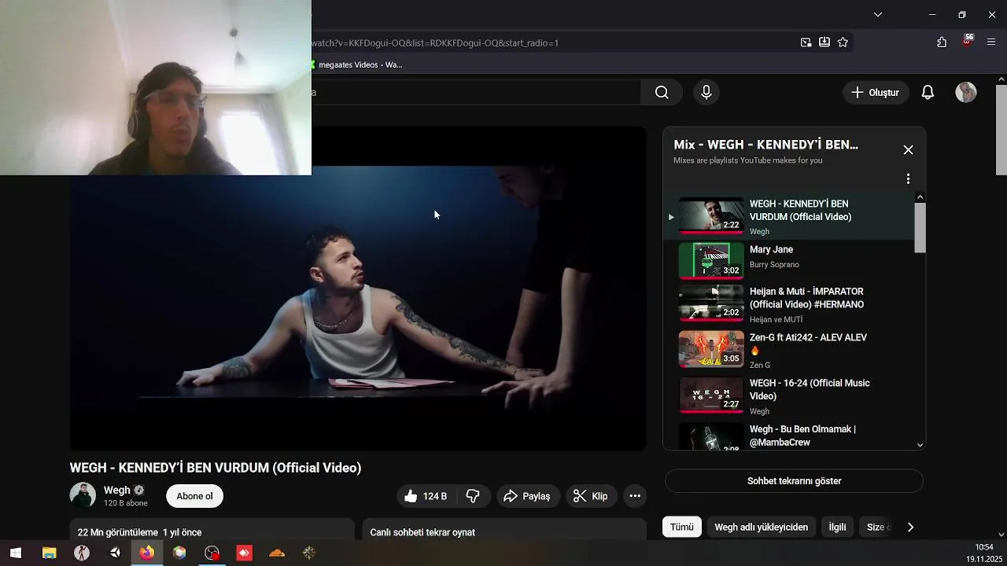Select the megaates Videos browser tab
The height and width of the screenshot is (566, 1007).
click(358, 64)
